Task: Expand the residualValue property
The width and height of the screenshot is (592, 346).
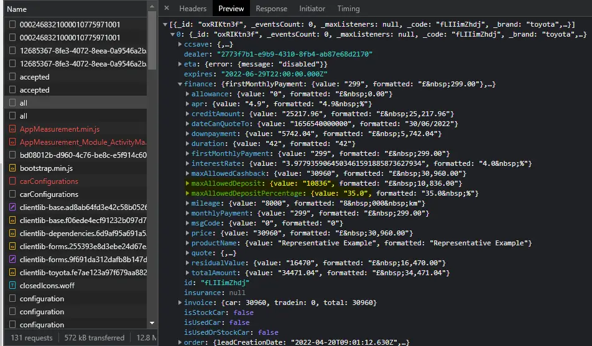Action: [x=187, y=263]
